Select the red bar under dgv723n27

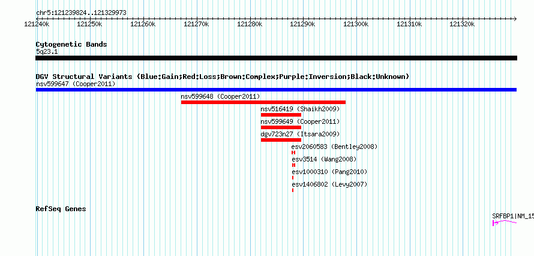coord(281,140)
